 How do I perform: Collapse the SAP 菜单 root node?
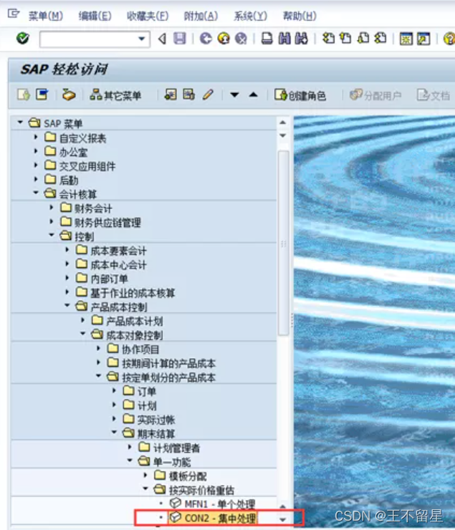20,122
